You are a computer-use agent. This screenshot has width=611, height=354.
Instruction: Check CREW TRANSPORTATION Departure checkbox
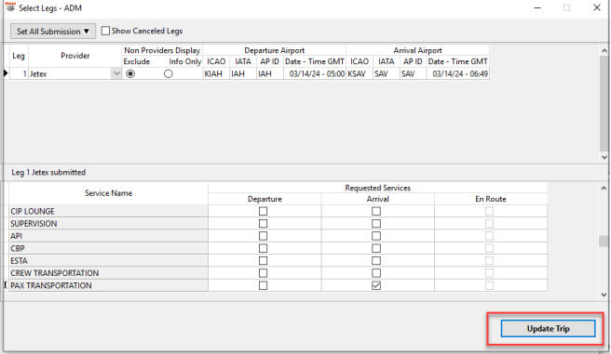(x=264, y=273)
